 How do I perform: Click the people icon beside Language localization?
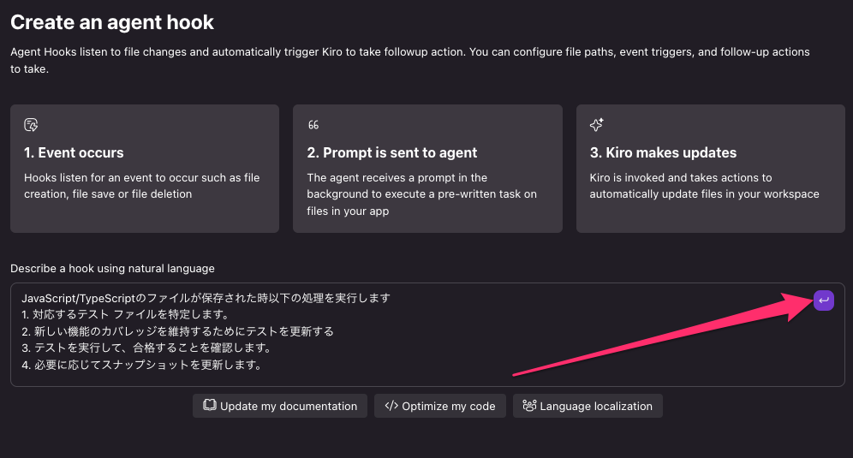tap(529, 406)
